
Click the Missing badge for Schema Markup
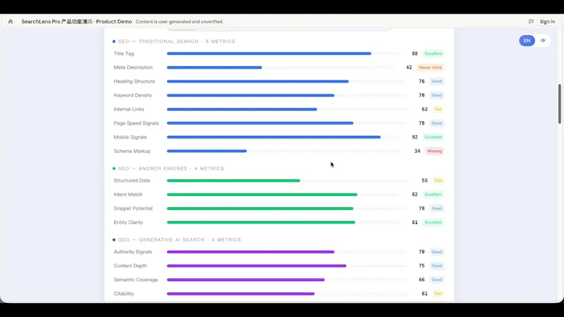[x=434, y=151]
